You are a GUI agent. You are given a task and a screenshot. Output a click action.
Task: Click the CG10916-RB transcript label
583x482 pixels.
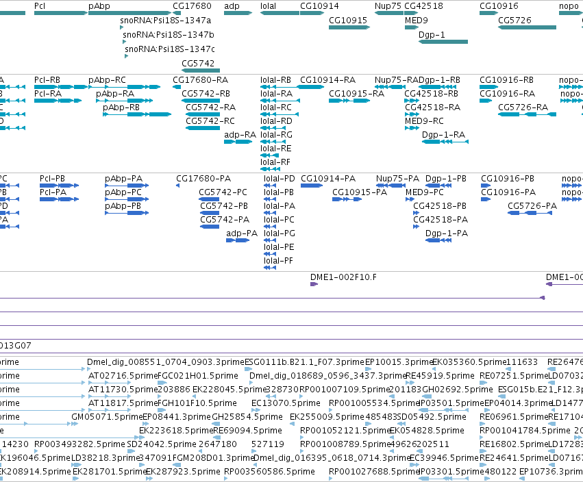tap(506, 80)
